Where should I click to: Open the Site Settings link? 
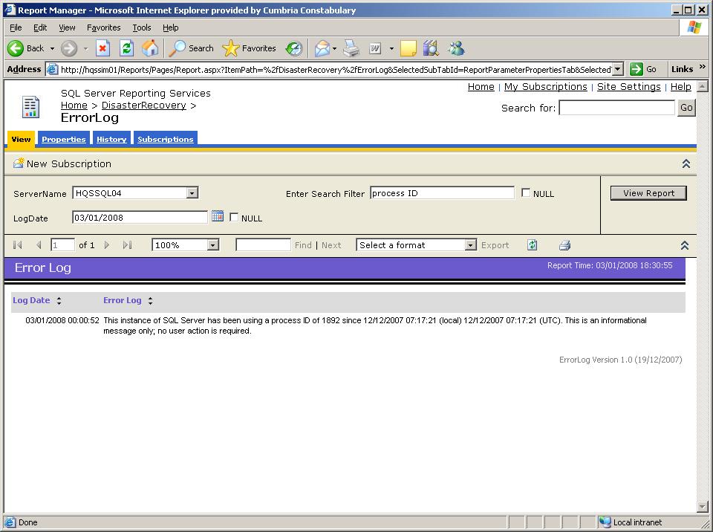[628, 86]
